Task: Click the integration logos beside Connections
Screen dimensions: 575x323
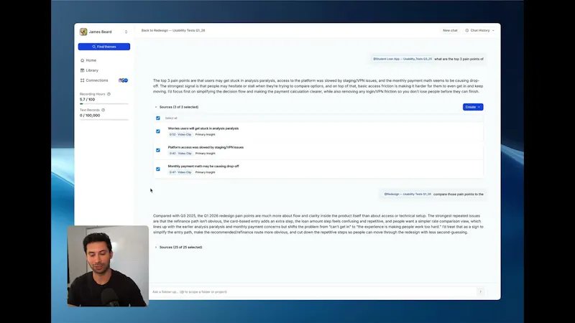Action: (x=123, y=80)
